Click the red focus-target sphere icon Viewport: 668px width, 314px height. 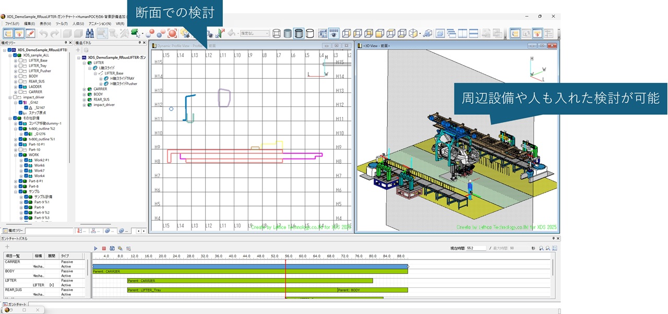(172, 33)
